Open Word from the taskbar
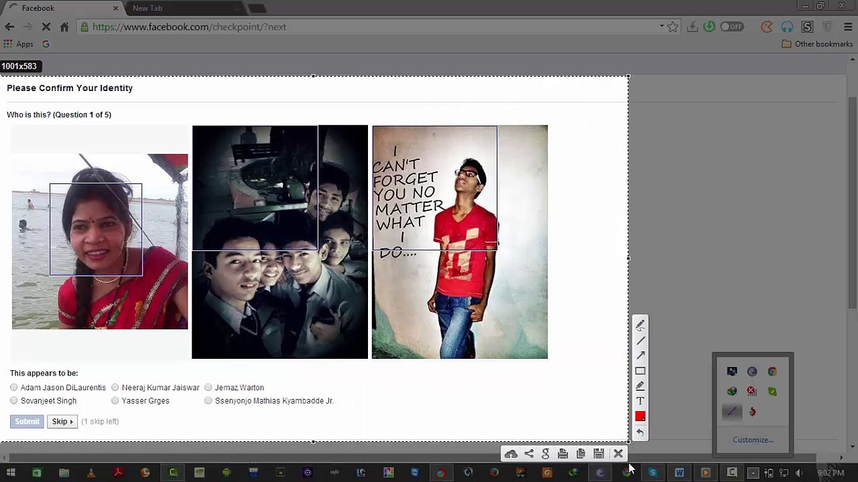858x482 pixels. point(679,473)
